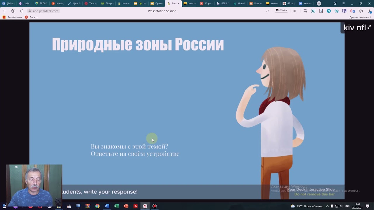Open the weather widget showing 19°C
This screenshot has width=374, height=210.
tap(307, 206)
